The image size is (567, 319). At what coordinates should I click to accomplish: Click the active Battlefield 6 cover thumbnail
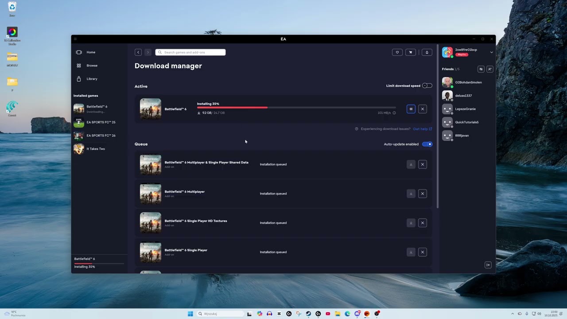click(151, 109)
